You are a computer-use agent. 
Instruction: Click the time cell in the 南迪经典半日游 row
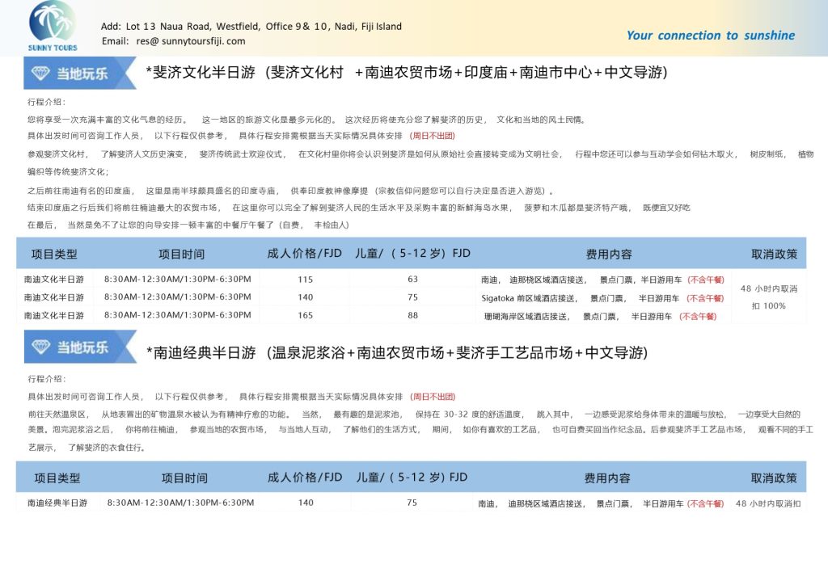coord(180,503)
